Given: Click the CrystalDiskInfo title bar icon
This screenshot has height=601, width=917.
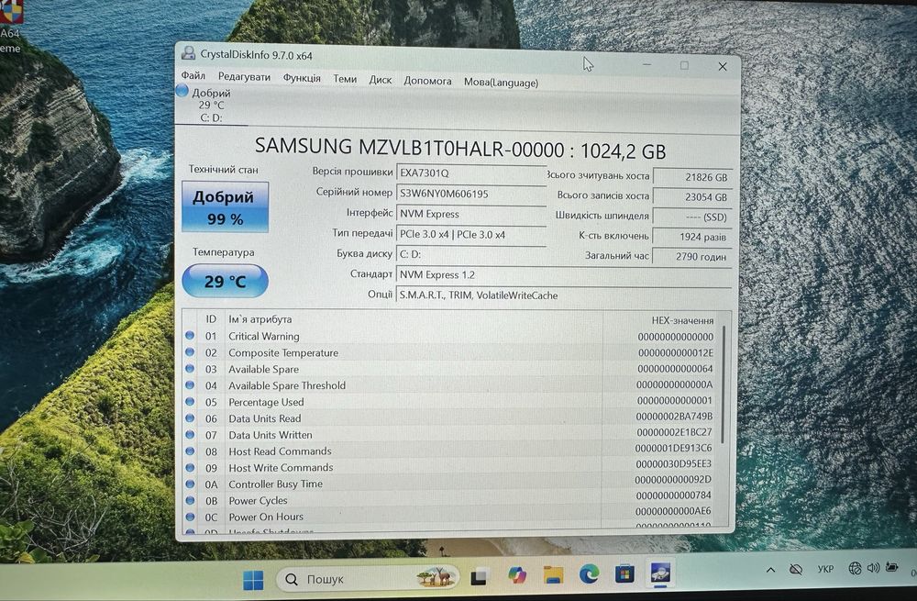Looking at the screenshot, I should (188, 52).
